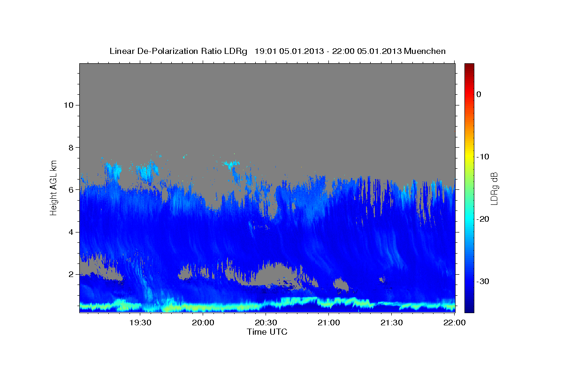563x375 pixels.
Task: Click the 20:00 time tick label
Action: pos(203,323)
